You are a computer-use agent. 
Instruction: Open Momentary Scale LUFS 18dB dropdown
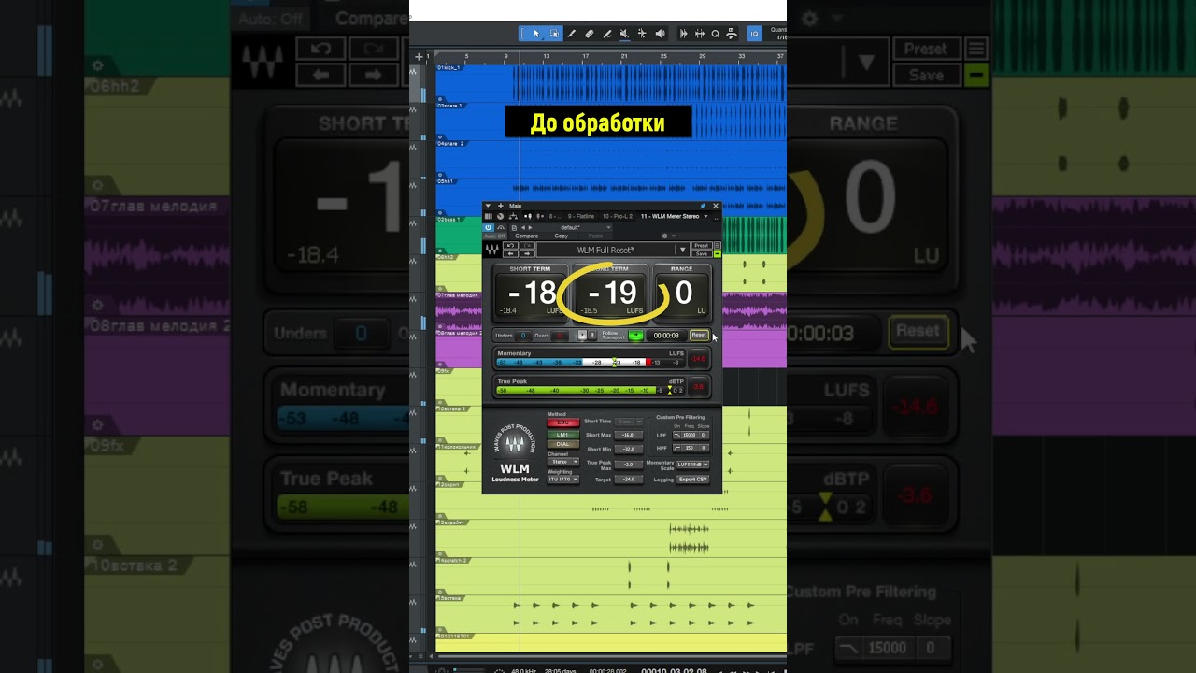pyautogui.click(x=693, y=465)
